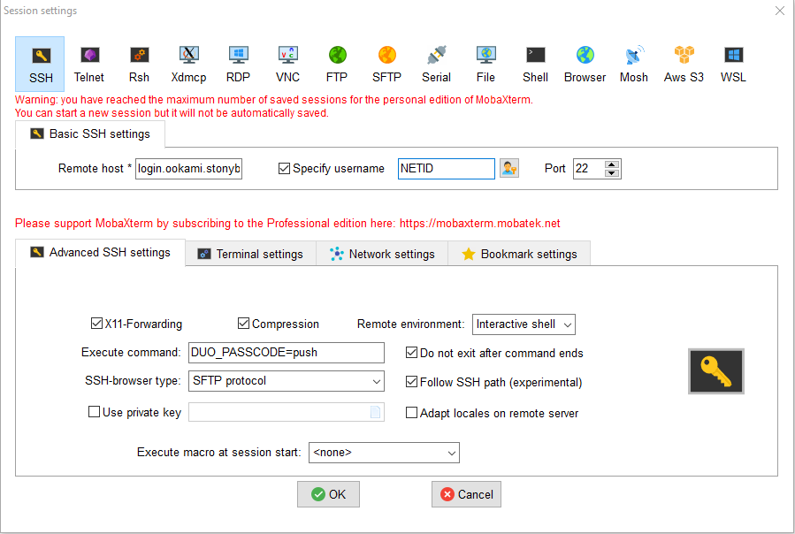Expand Execute macro at session start dropdown

tap(384, 453)
